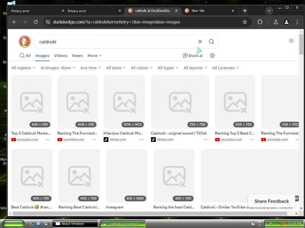Click the Ranking The Funniest... title with 408 × 720 image
The image size is (305, 228).
point(77,133)
